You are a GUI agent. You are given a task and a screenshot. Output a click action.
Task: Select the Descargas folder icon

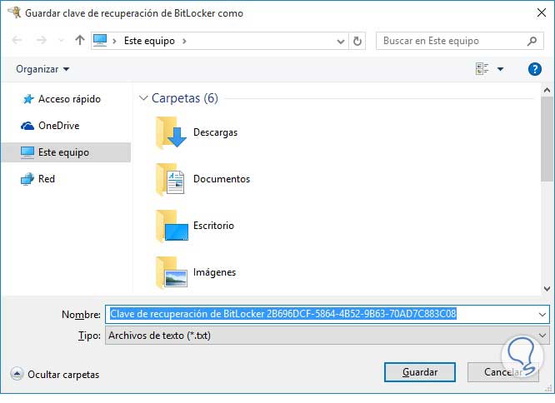(172, 132)
